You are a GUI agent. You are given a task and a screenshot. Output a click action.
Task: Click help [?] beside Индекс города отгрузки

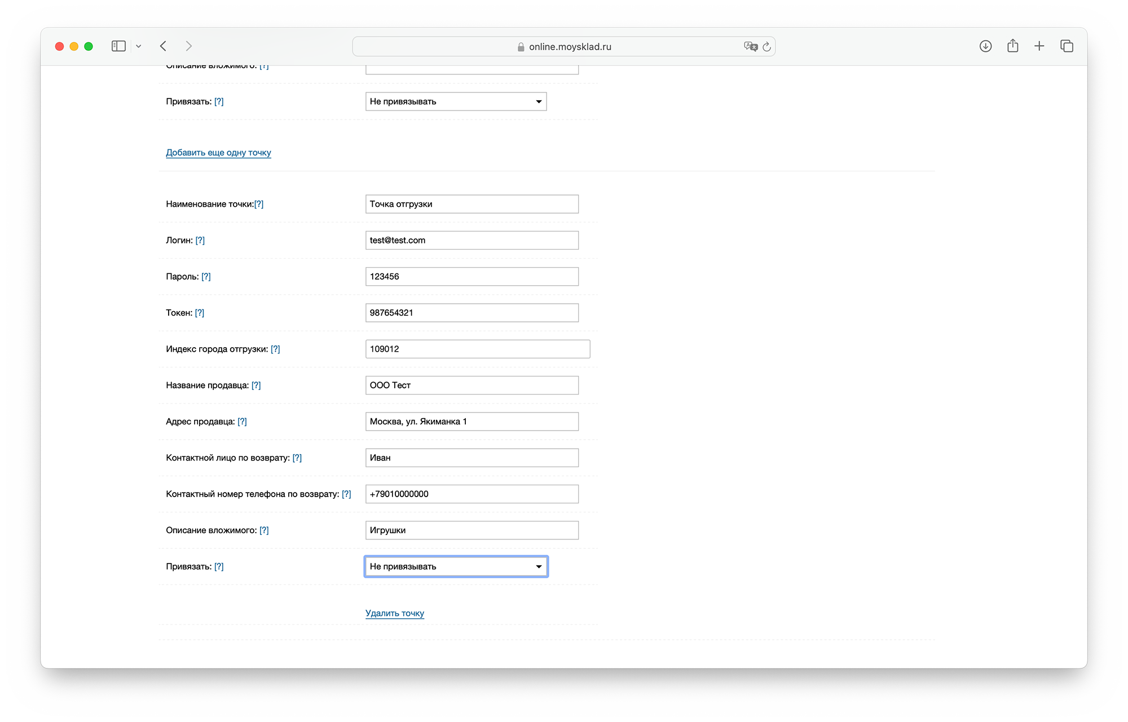[275, 349]
